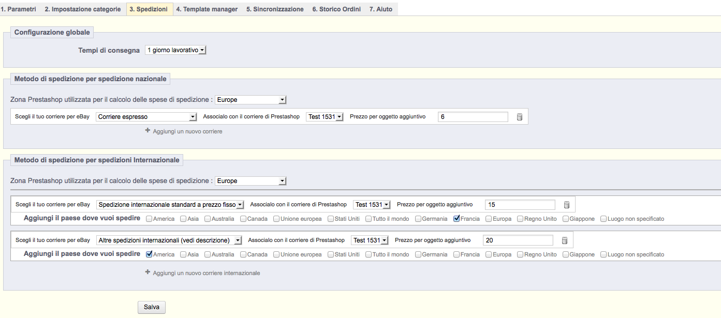Focus the price field containing 20

pyautogui.click(x=518, y=240)
